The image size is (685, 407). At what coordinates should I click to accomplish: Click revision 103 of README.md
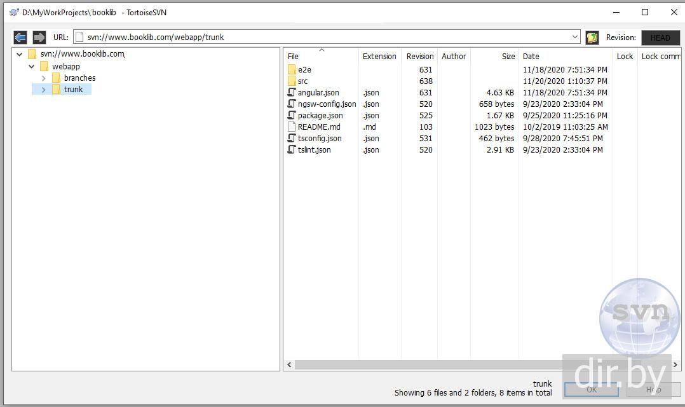pyautogui.click(x=426, y=127)
